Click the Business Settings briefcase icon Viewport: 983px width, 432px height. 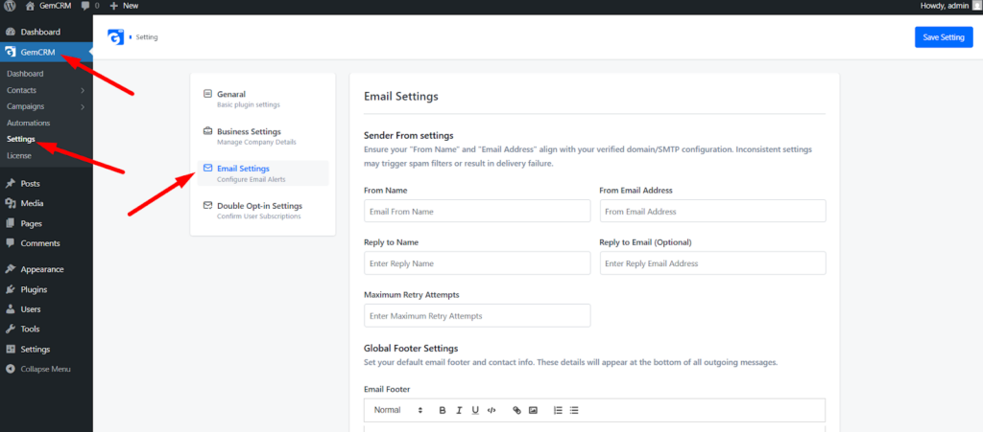207,131
